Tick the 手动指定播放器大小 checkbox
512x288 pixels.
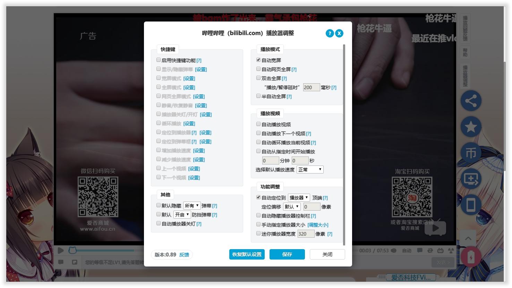(x=258, y=225)
